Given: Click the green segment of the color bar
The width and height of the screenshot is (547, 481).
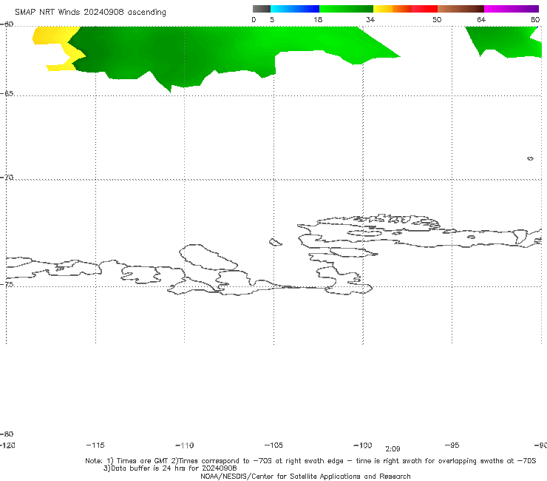Looking at the screenshot, I should click(x=346, y=9).
